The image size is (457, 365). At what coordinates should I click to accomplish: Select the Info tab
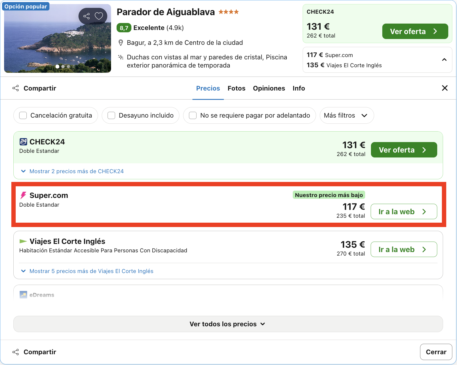(x=299, y=88)
